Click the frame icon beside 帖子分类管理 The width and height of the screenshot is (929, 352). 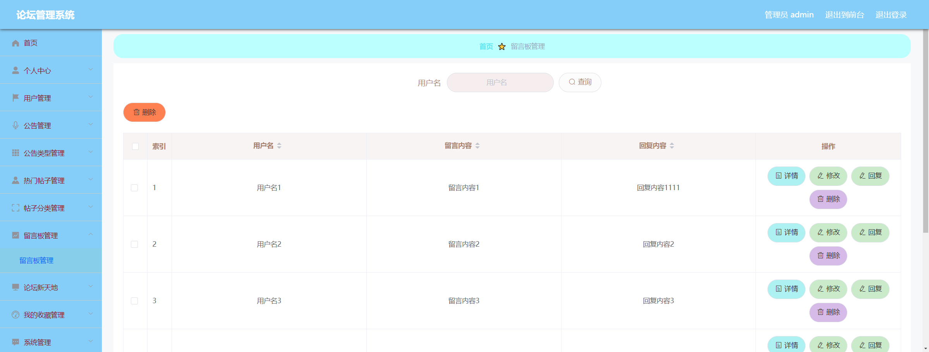click(15, 208)
